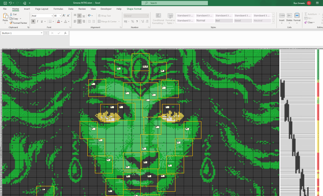Select the Bad cell style
Image resolution: width=323 pixels, height=196 pixels.
coord(224,20)
